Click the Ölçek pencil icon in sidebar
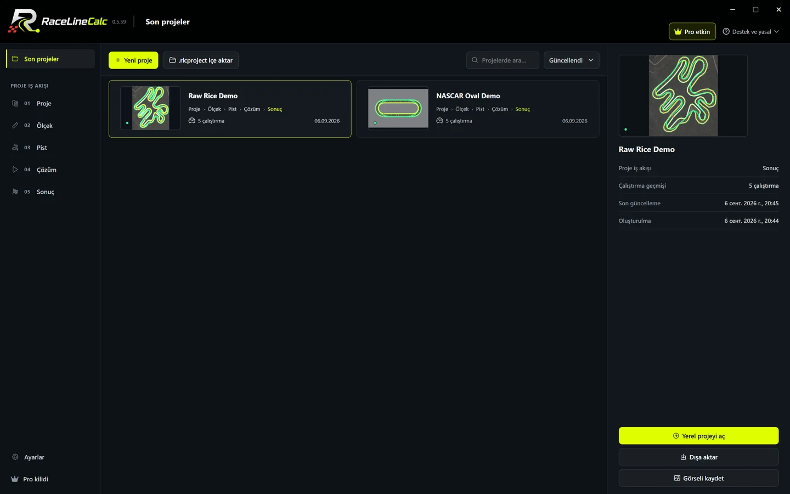The height and width of the screenshot is (494, 790). click(15, 125)
